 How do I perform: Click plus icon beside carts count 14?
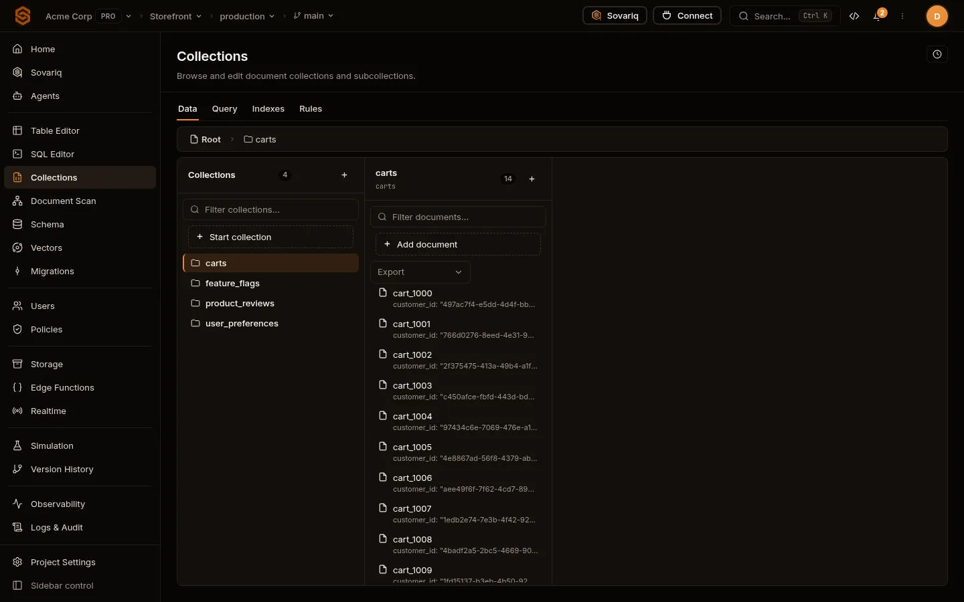click(532, 179)
